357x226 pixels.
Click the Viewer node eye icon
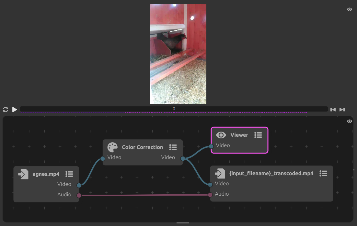pyautogui.click(x=221, y=135)
